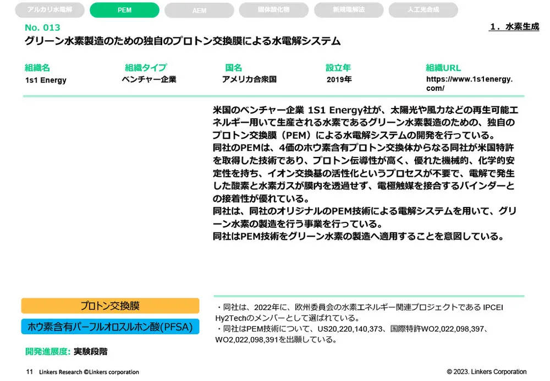
Task: Click the ベンチャー企業 value
Action: (x=149, y=79)
